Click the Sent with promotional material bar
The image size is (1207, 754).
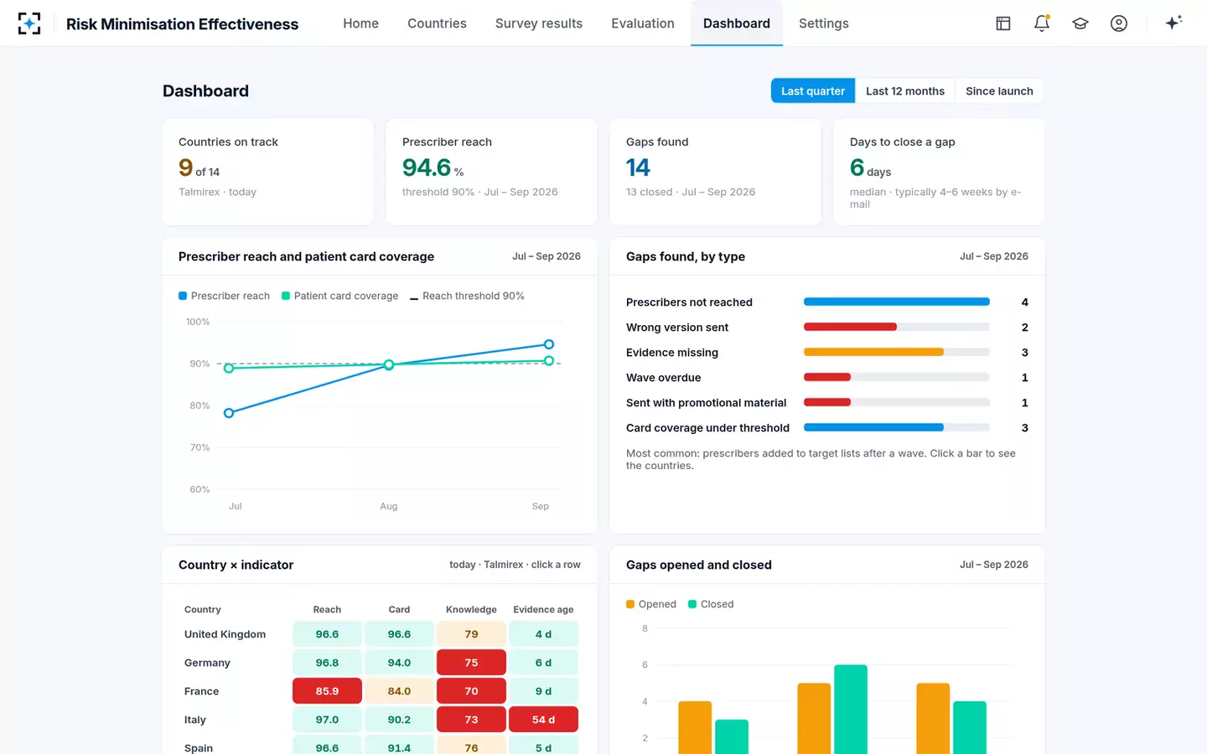(897, 402)
